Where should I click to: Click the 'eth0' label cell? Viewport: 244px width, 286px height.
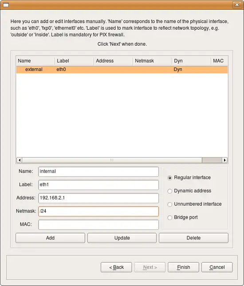[x=61, y=70]
